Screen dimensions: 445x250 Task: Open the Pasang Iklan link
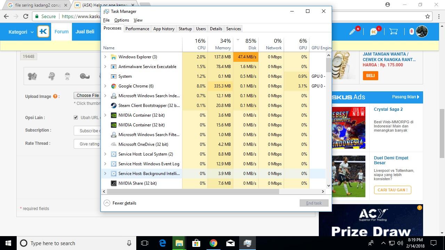pos(405,97)
